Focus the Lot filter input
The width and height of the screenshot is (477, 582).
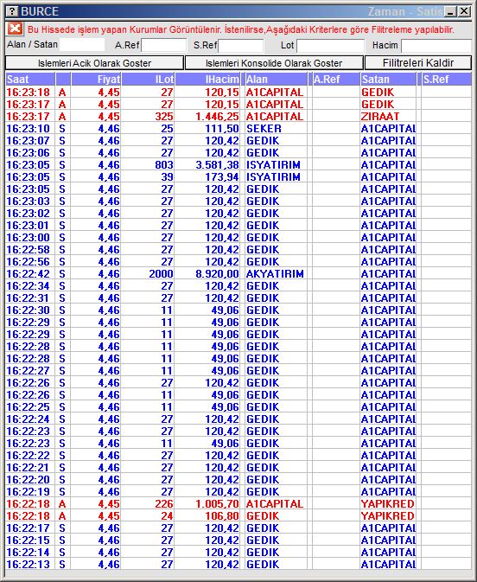tap(330, 46)
